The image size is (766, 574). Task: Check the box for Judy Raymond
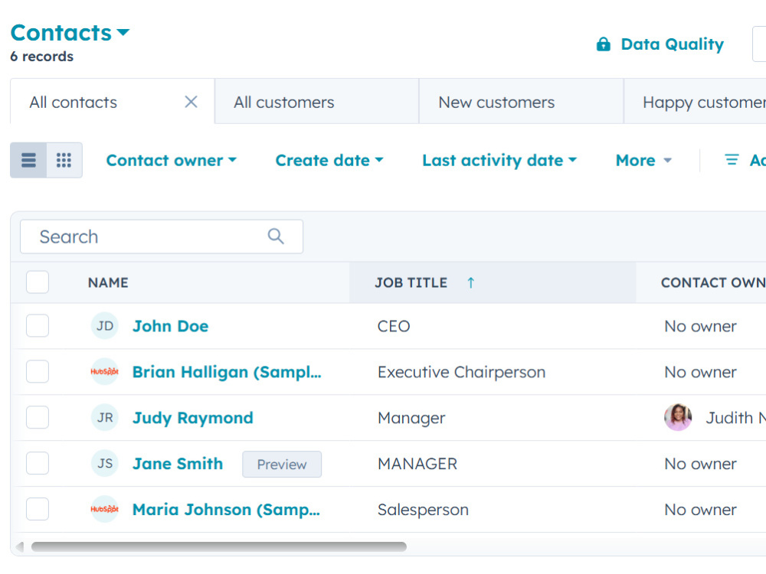pyautogui.click(x=38, y=417)
